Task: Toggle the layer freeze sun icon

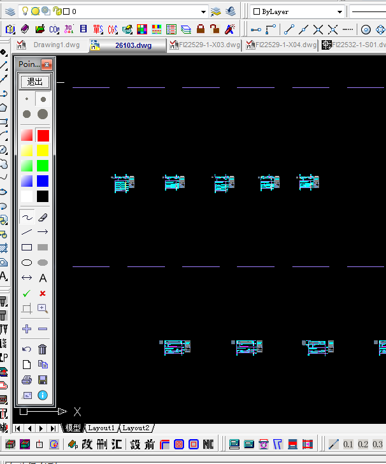Action: [x=35, y=11]
